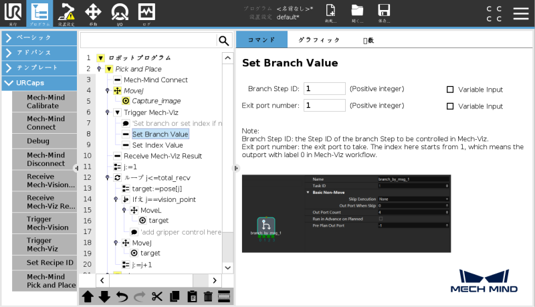Image resolution: width=535 pixels, height=307 pixels.
Task: Open the Move tab arrows icon
Action: tap(93, 13)
